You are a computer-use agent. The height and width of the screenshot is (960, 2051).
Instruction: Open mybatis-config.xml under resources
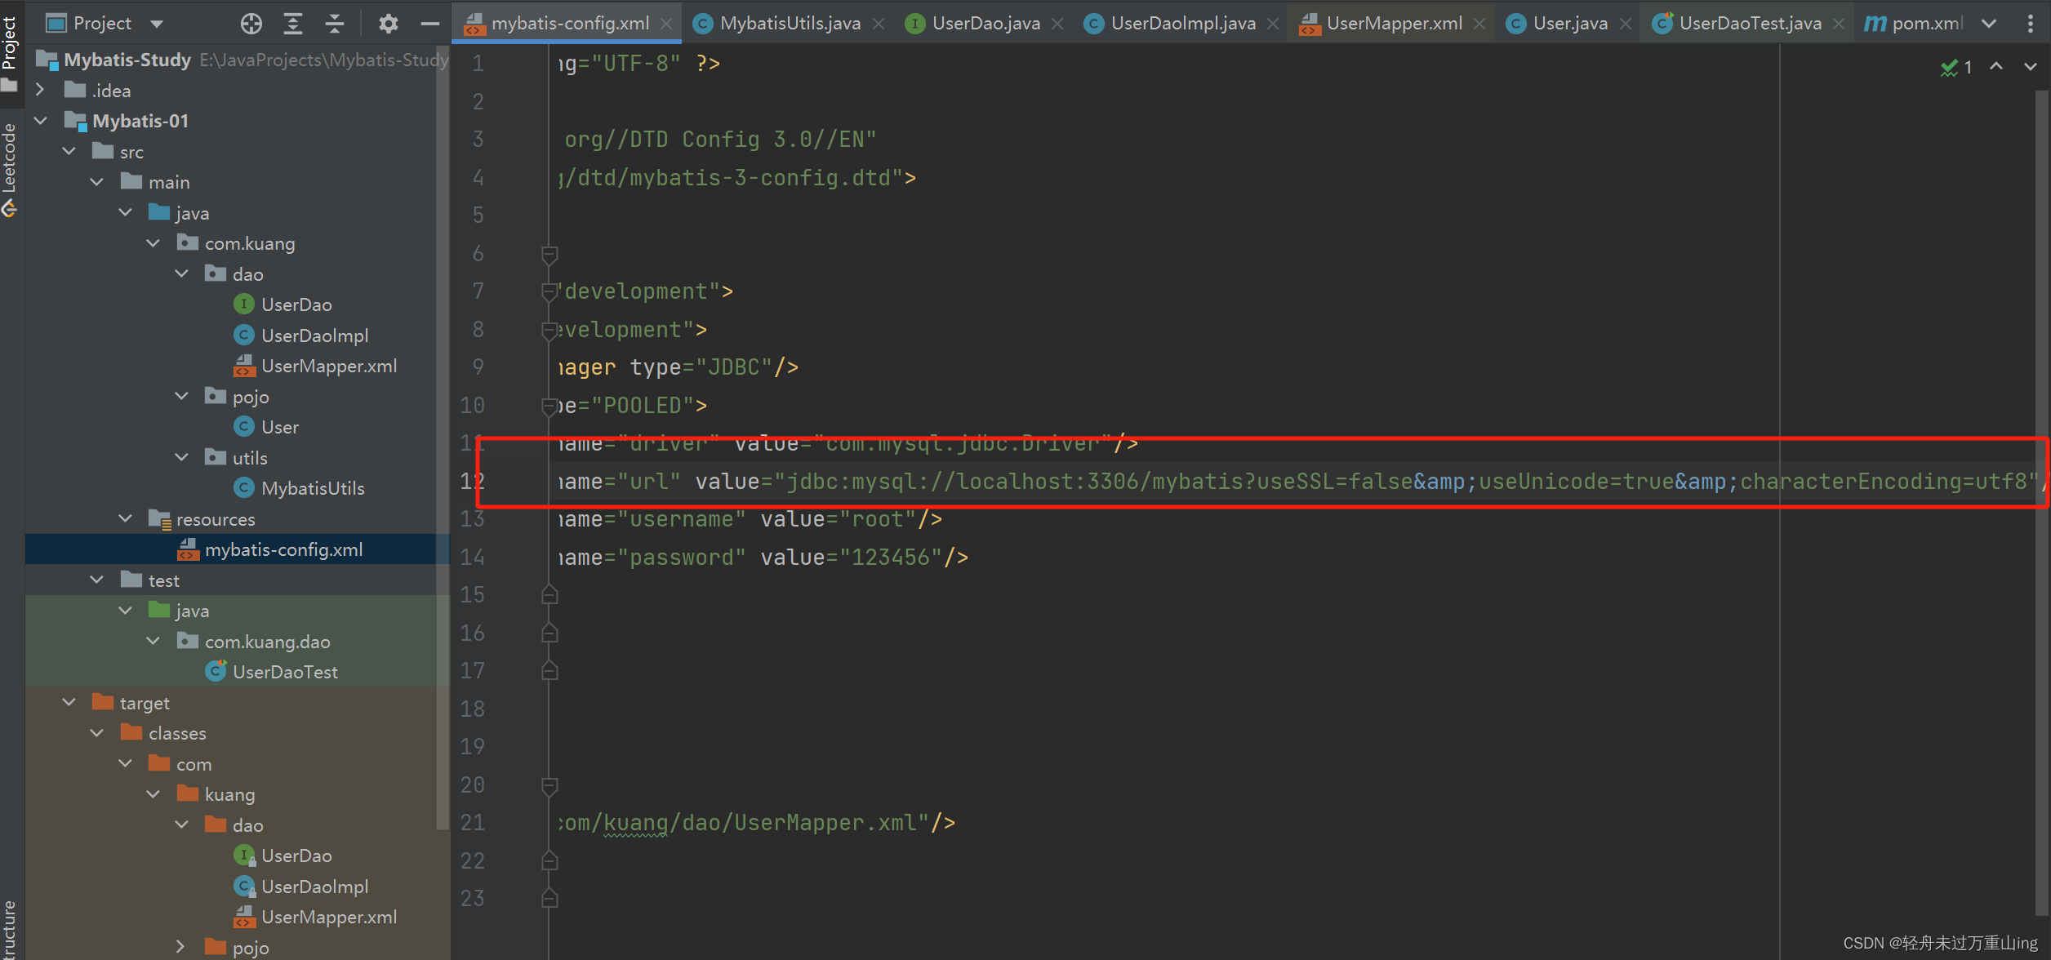pyautogui.click(x=284, y=549)
